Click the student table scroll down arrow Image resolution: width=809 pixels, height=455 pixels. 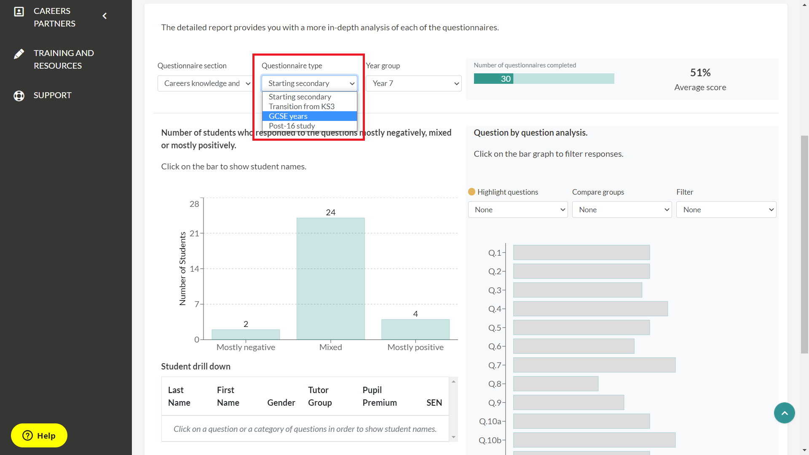453,437
